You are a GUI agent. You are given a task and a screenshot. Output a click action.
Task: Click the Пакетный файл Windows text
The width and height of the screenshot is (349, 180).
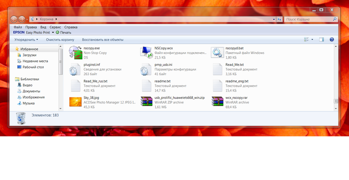coord(245,53)
